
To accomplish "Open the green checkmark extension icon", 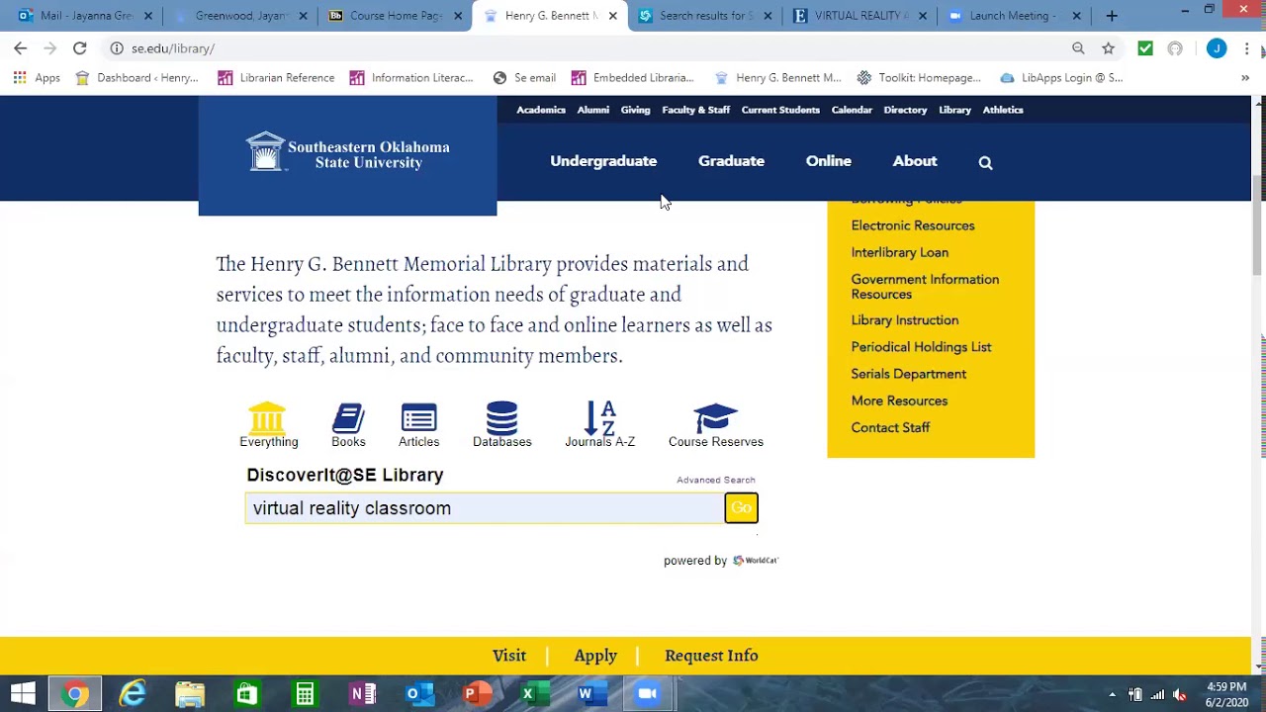I will (x=1145, y=47).
